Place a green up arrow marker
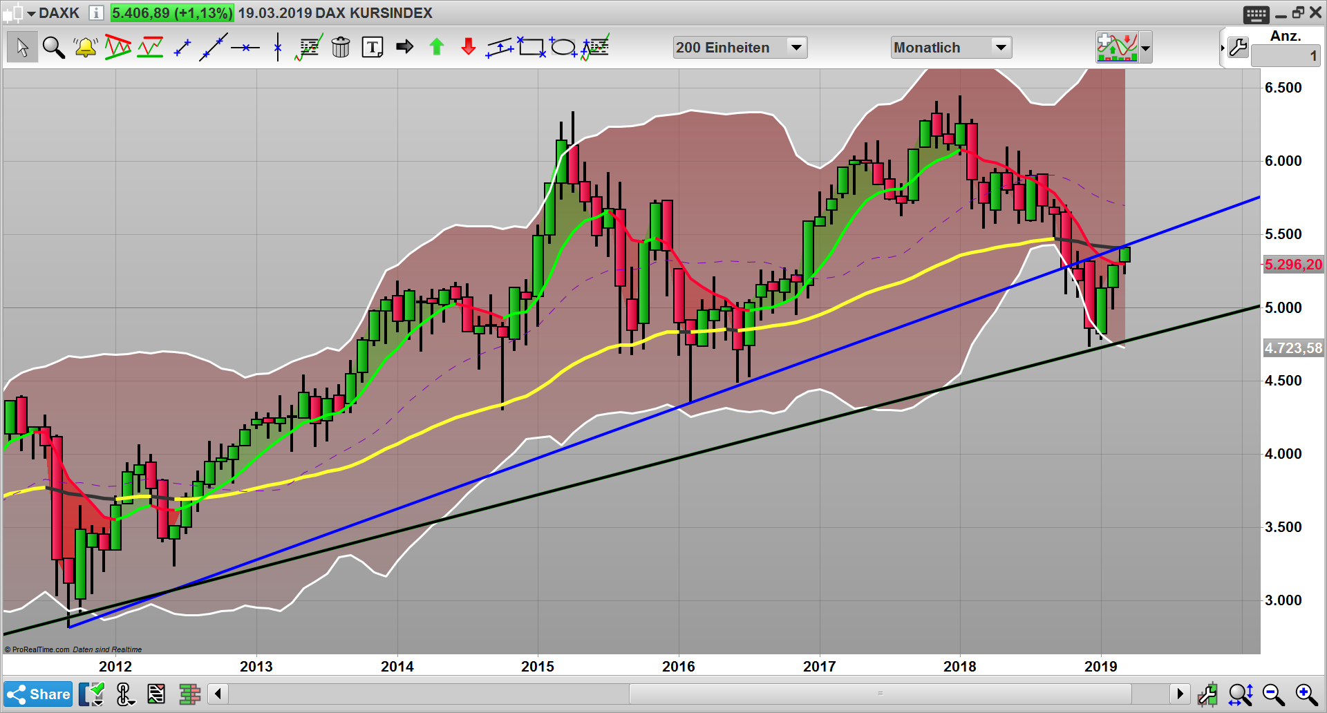Viewport: 1327px width, 713px height. click(x=437, y=47)
